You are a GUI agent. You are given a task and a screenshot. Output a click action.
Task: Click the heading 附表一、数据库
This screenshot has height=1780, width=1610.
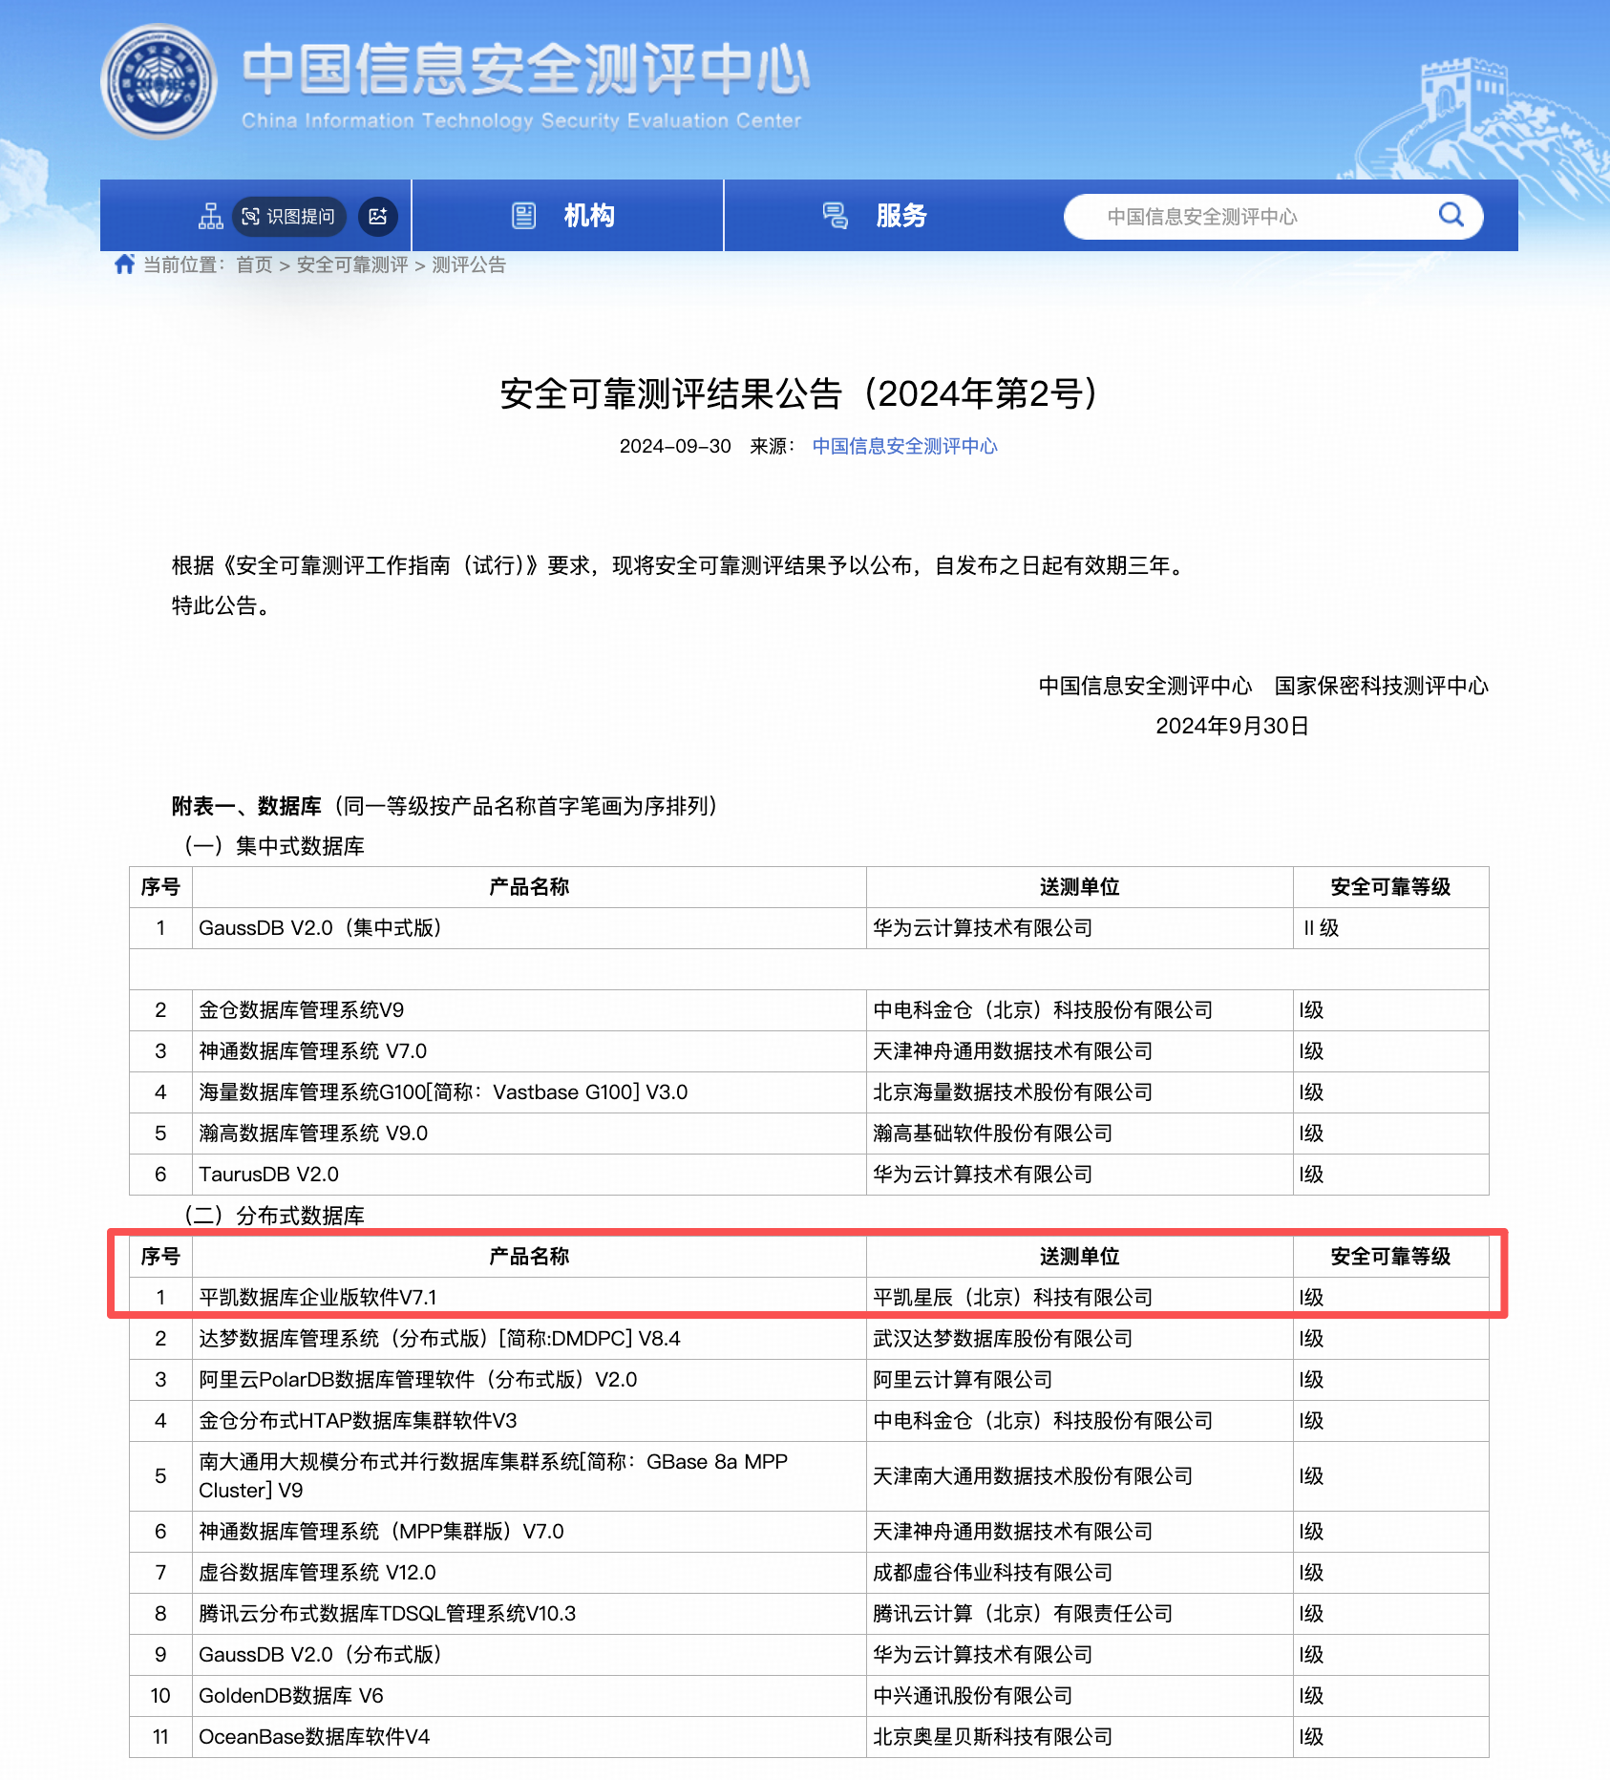246,806
